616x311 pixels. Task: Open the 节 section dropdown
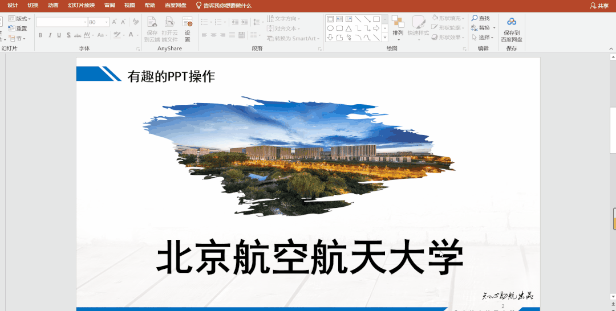[17, 38]
